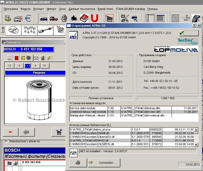The height and width of the screenshot is (171, 203).
Task: Select the engine pistons group thumbnail
Action: pos(30,31)
